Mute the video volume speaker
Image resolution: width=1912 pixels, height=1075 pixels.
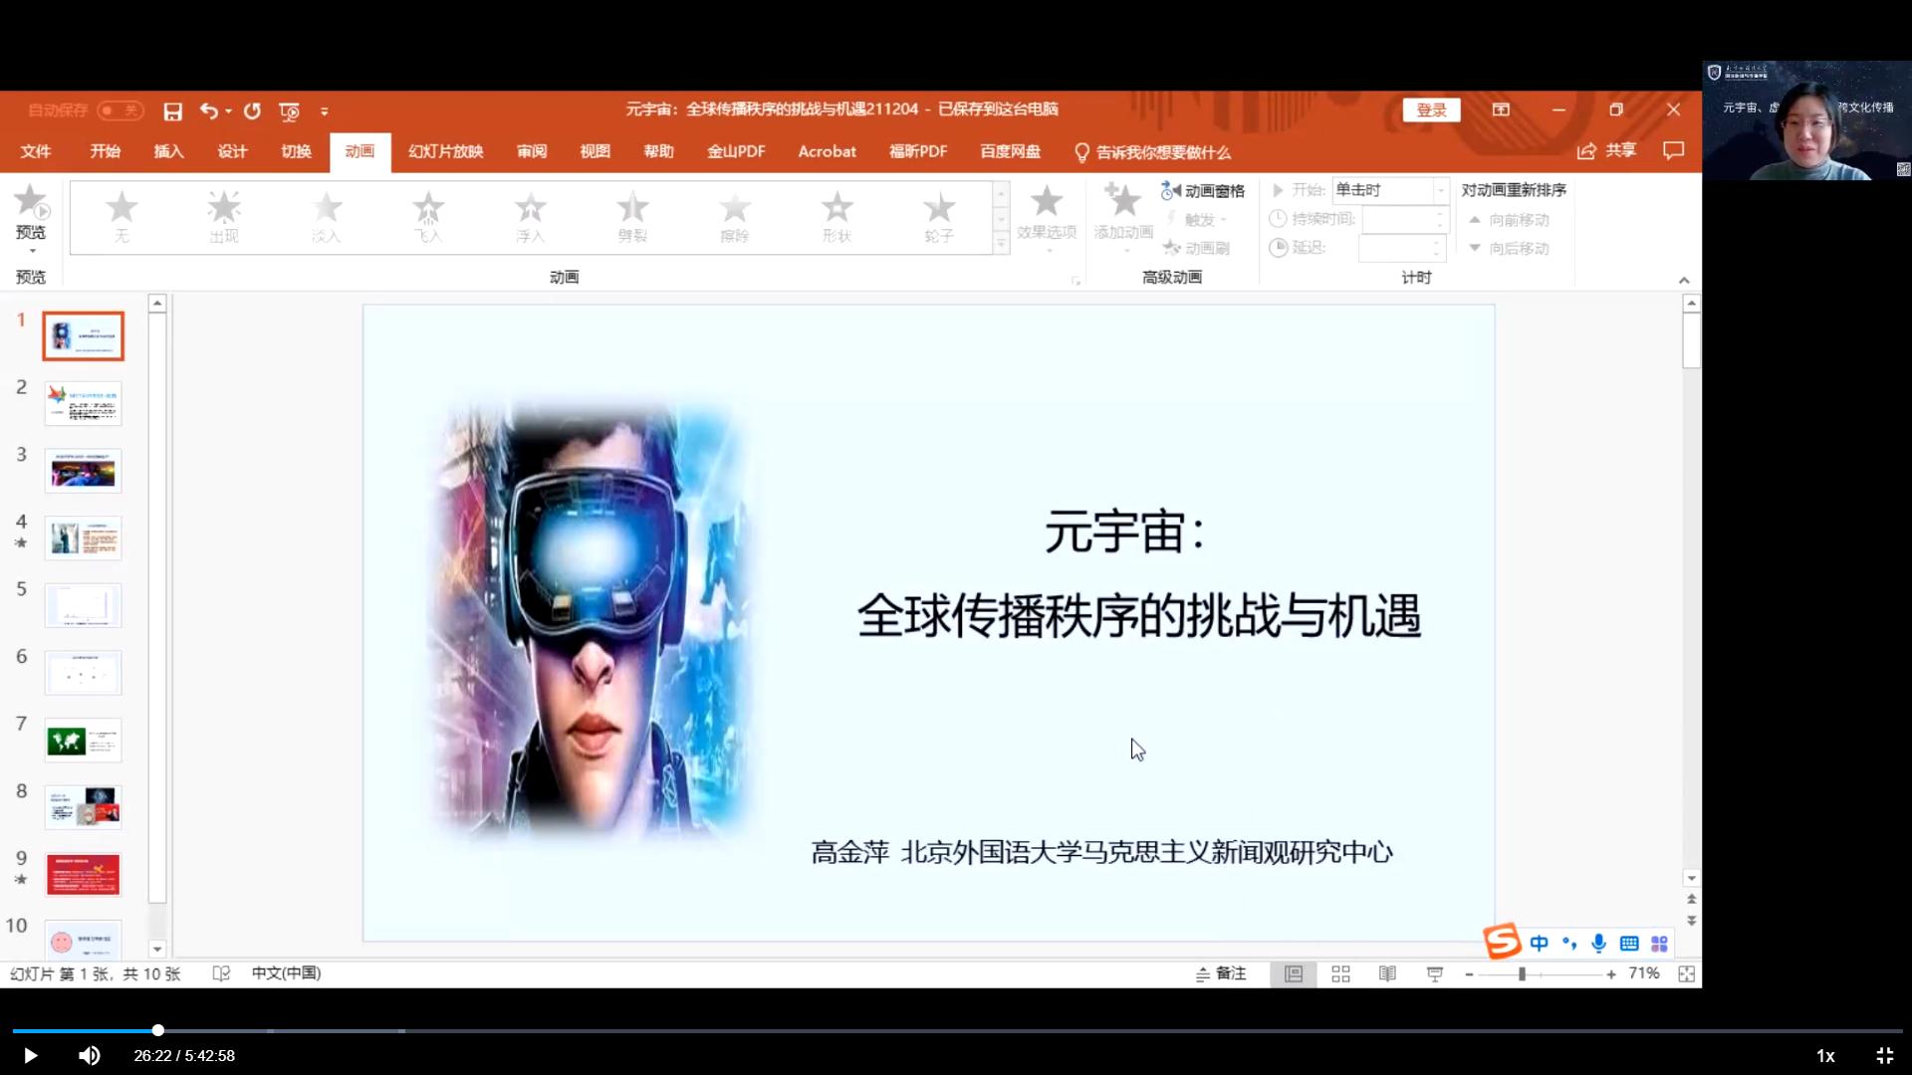pos(89,1056)
